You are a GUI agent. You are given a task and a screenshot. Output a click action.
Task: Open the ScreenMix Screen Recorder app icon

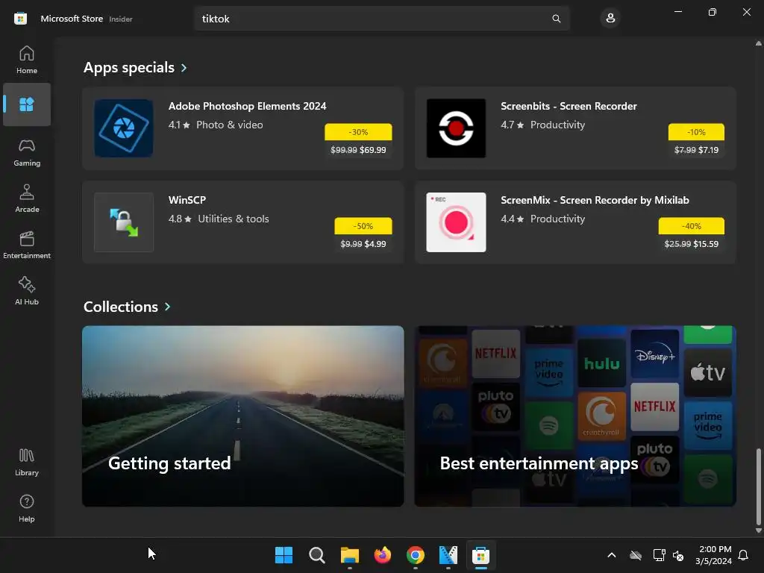click(x=456, y=222)
